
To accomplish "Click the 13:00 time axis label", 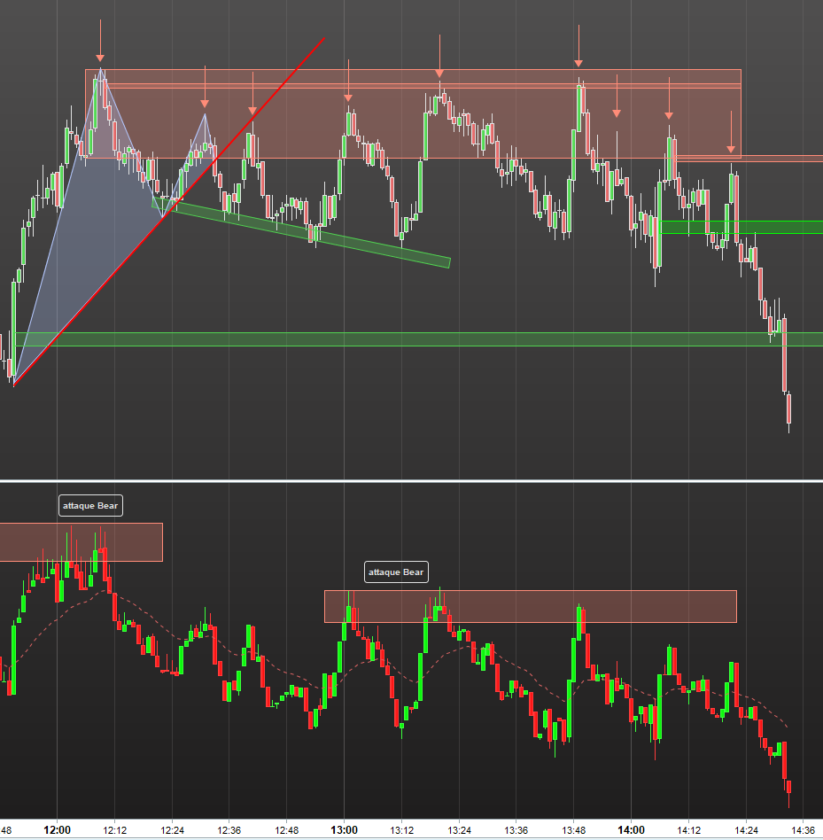I will (344, 830).
